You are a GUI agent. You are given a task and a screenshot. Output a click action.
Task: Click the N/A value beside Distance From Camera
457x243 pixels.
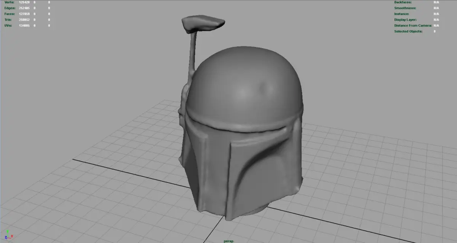[436, 25]
